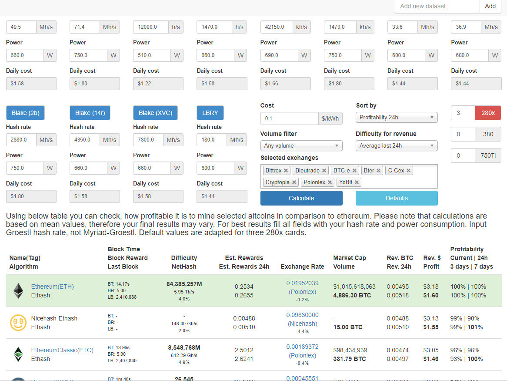Click the Exchange Rate column header
The image size is (507, 381).
[x=302, y=267]
